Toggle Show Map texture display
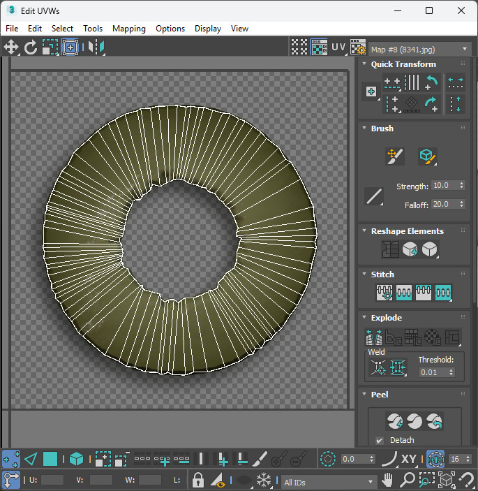Viewport: 478px width, 491px height. coord(319,47)
